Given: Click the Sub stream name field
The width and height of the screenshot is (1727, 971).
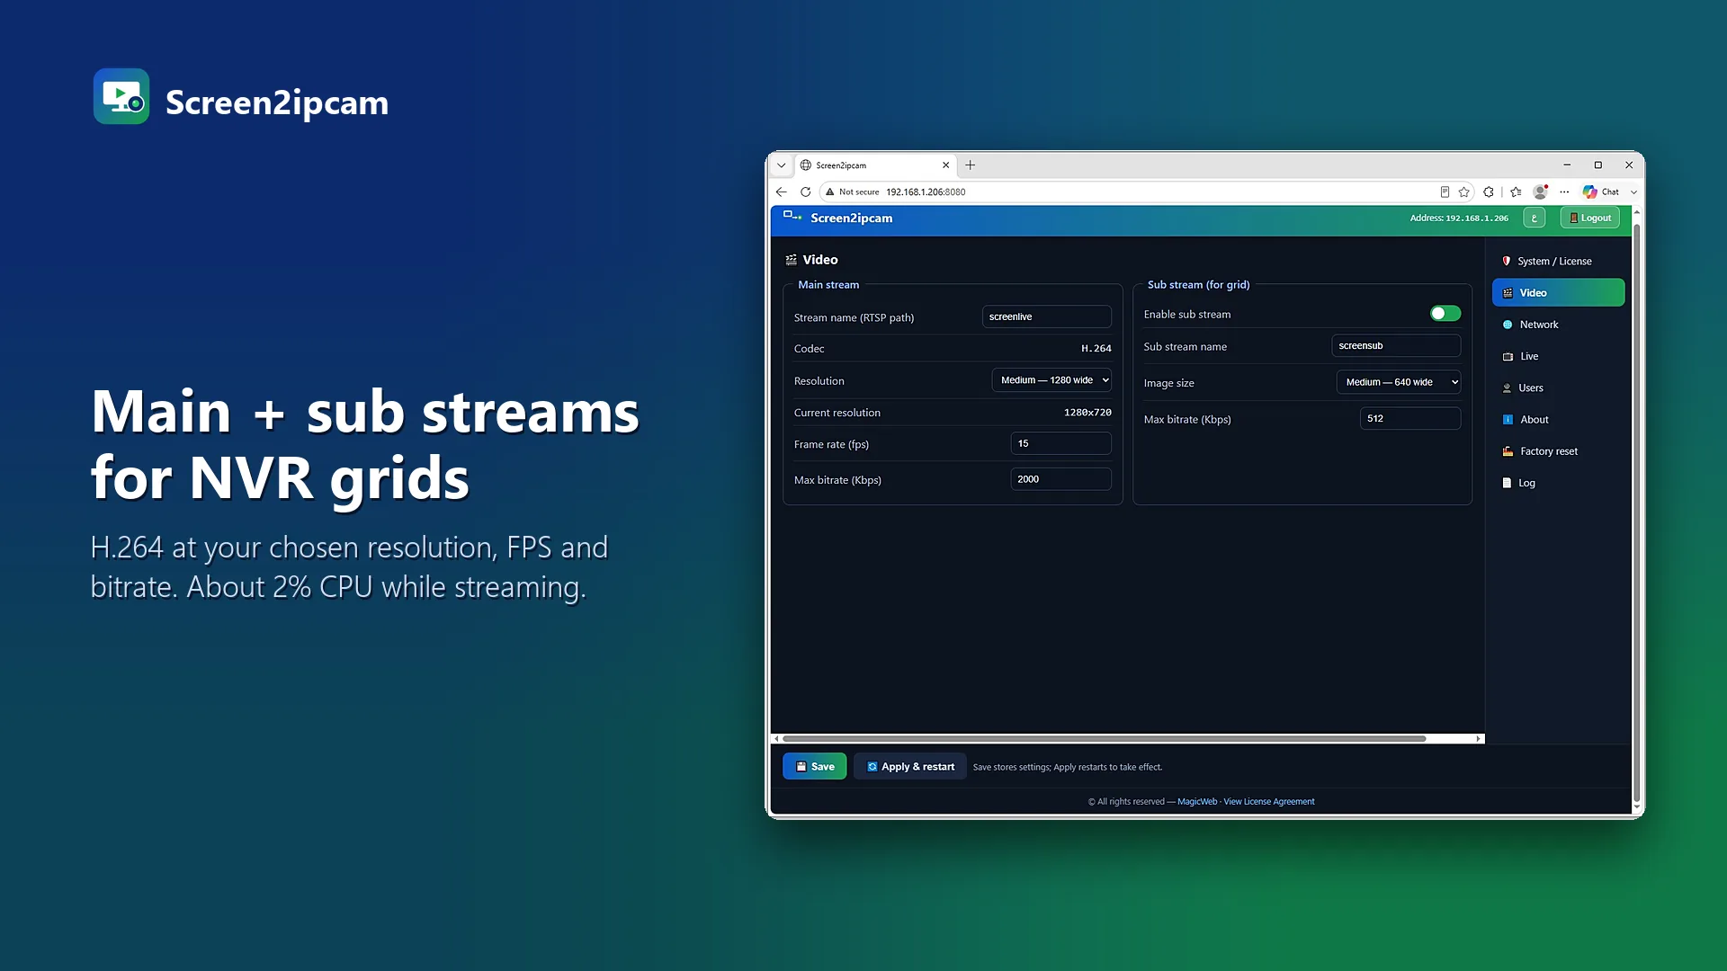Looking at the screenshot, I should pyautogui.click(x=1395, y=345).
